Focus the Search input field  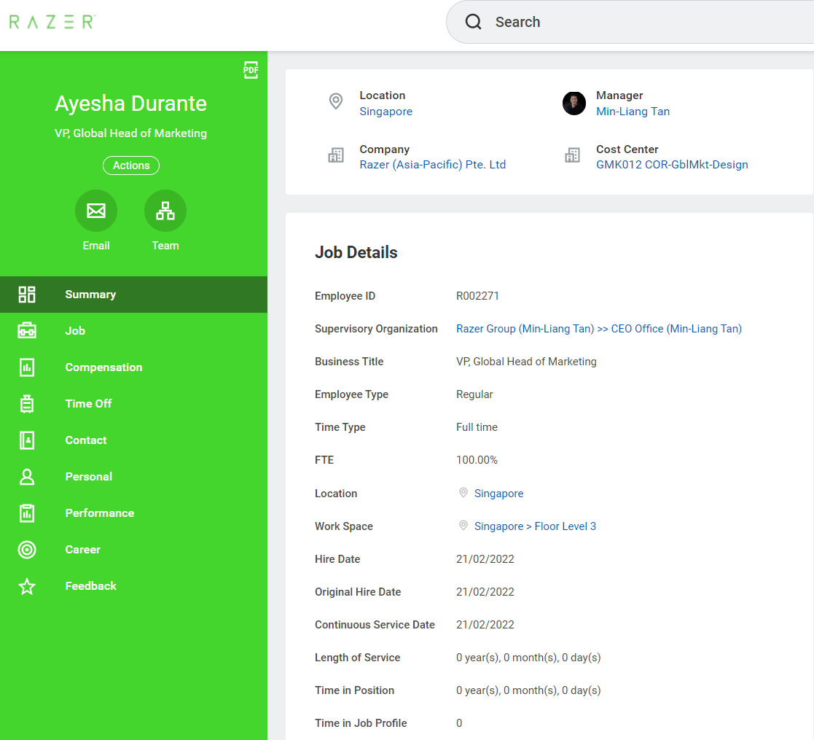[x=630, y=22]
